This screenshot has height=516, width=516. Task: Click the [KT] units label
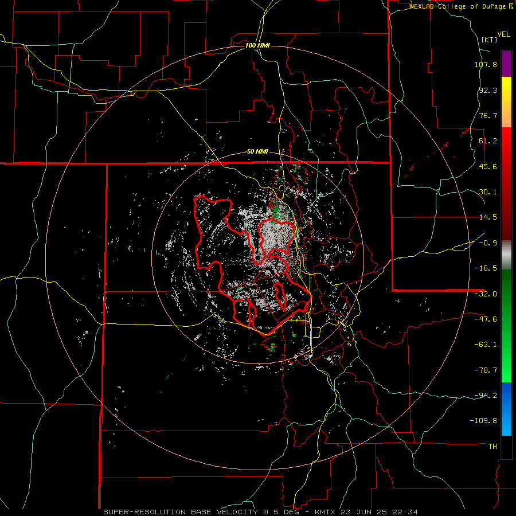click(489, 40)
